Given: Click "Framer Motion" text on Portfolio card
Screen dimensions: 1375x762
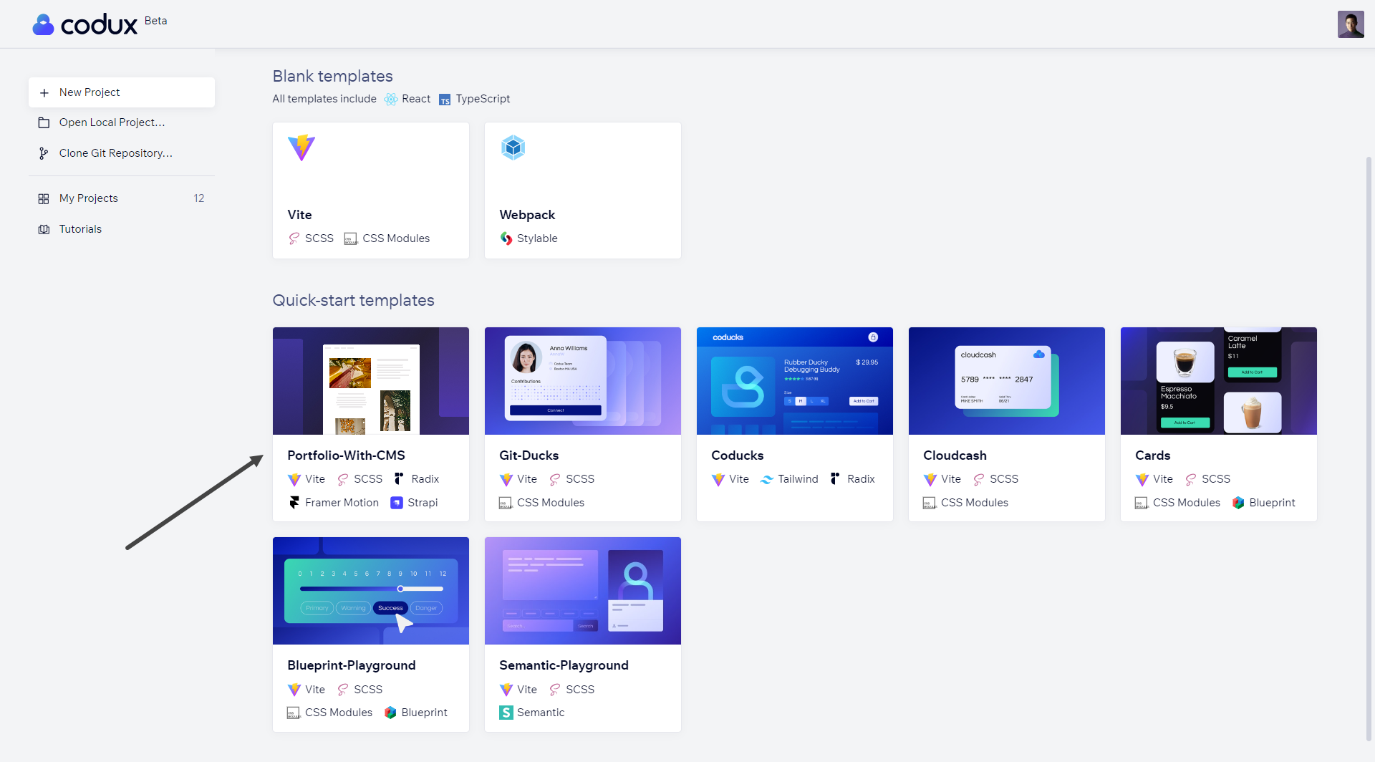Looking at the screenshot, I should coord(342,503).
